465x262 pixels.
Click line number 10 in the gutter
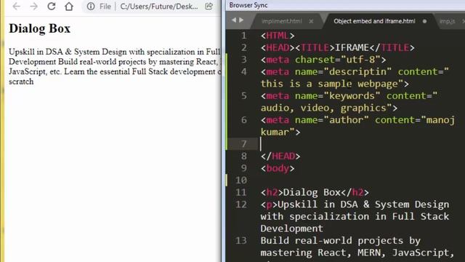point(241,180)
